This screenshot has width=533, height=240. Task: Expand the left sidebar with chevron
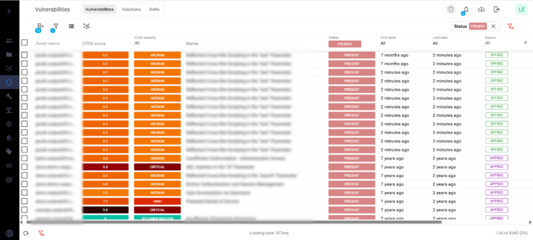coord(9,11)
